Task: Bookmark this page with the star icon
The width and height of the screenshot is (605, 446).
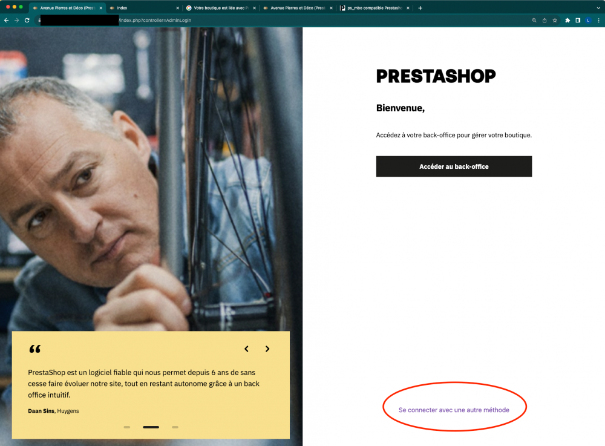Action: [555, 21]
